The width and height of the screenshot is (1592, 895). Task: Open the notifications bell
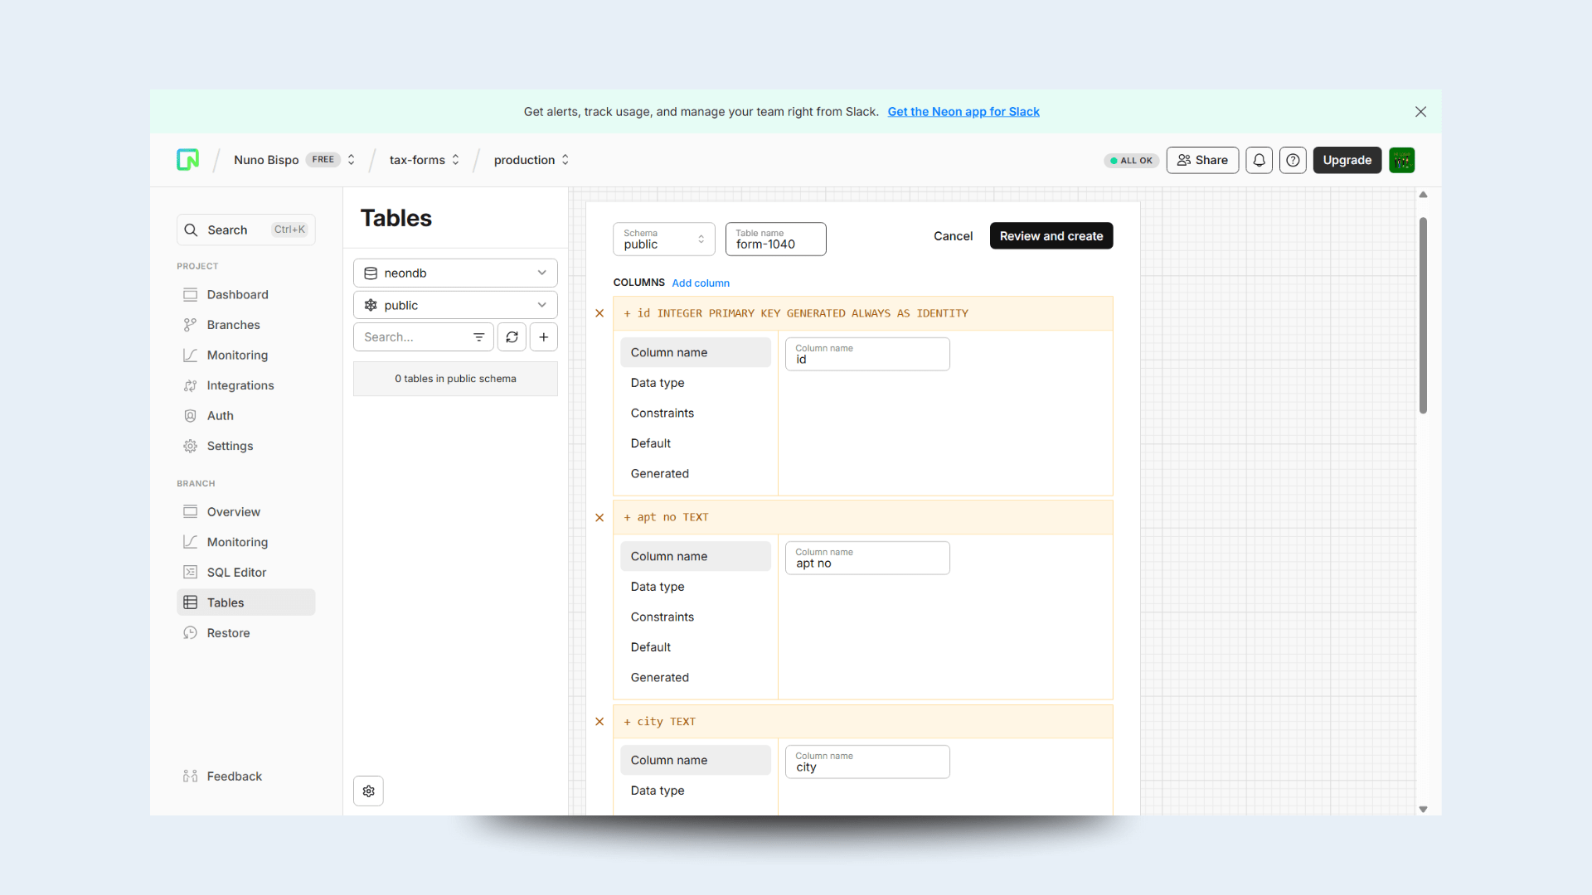pyautogui.click(x=1259, y=160)
